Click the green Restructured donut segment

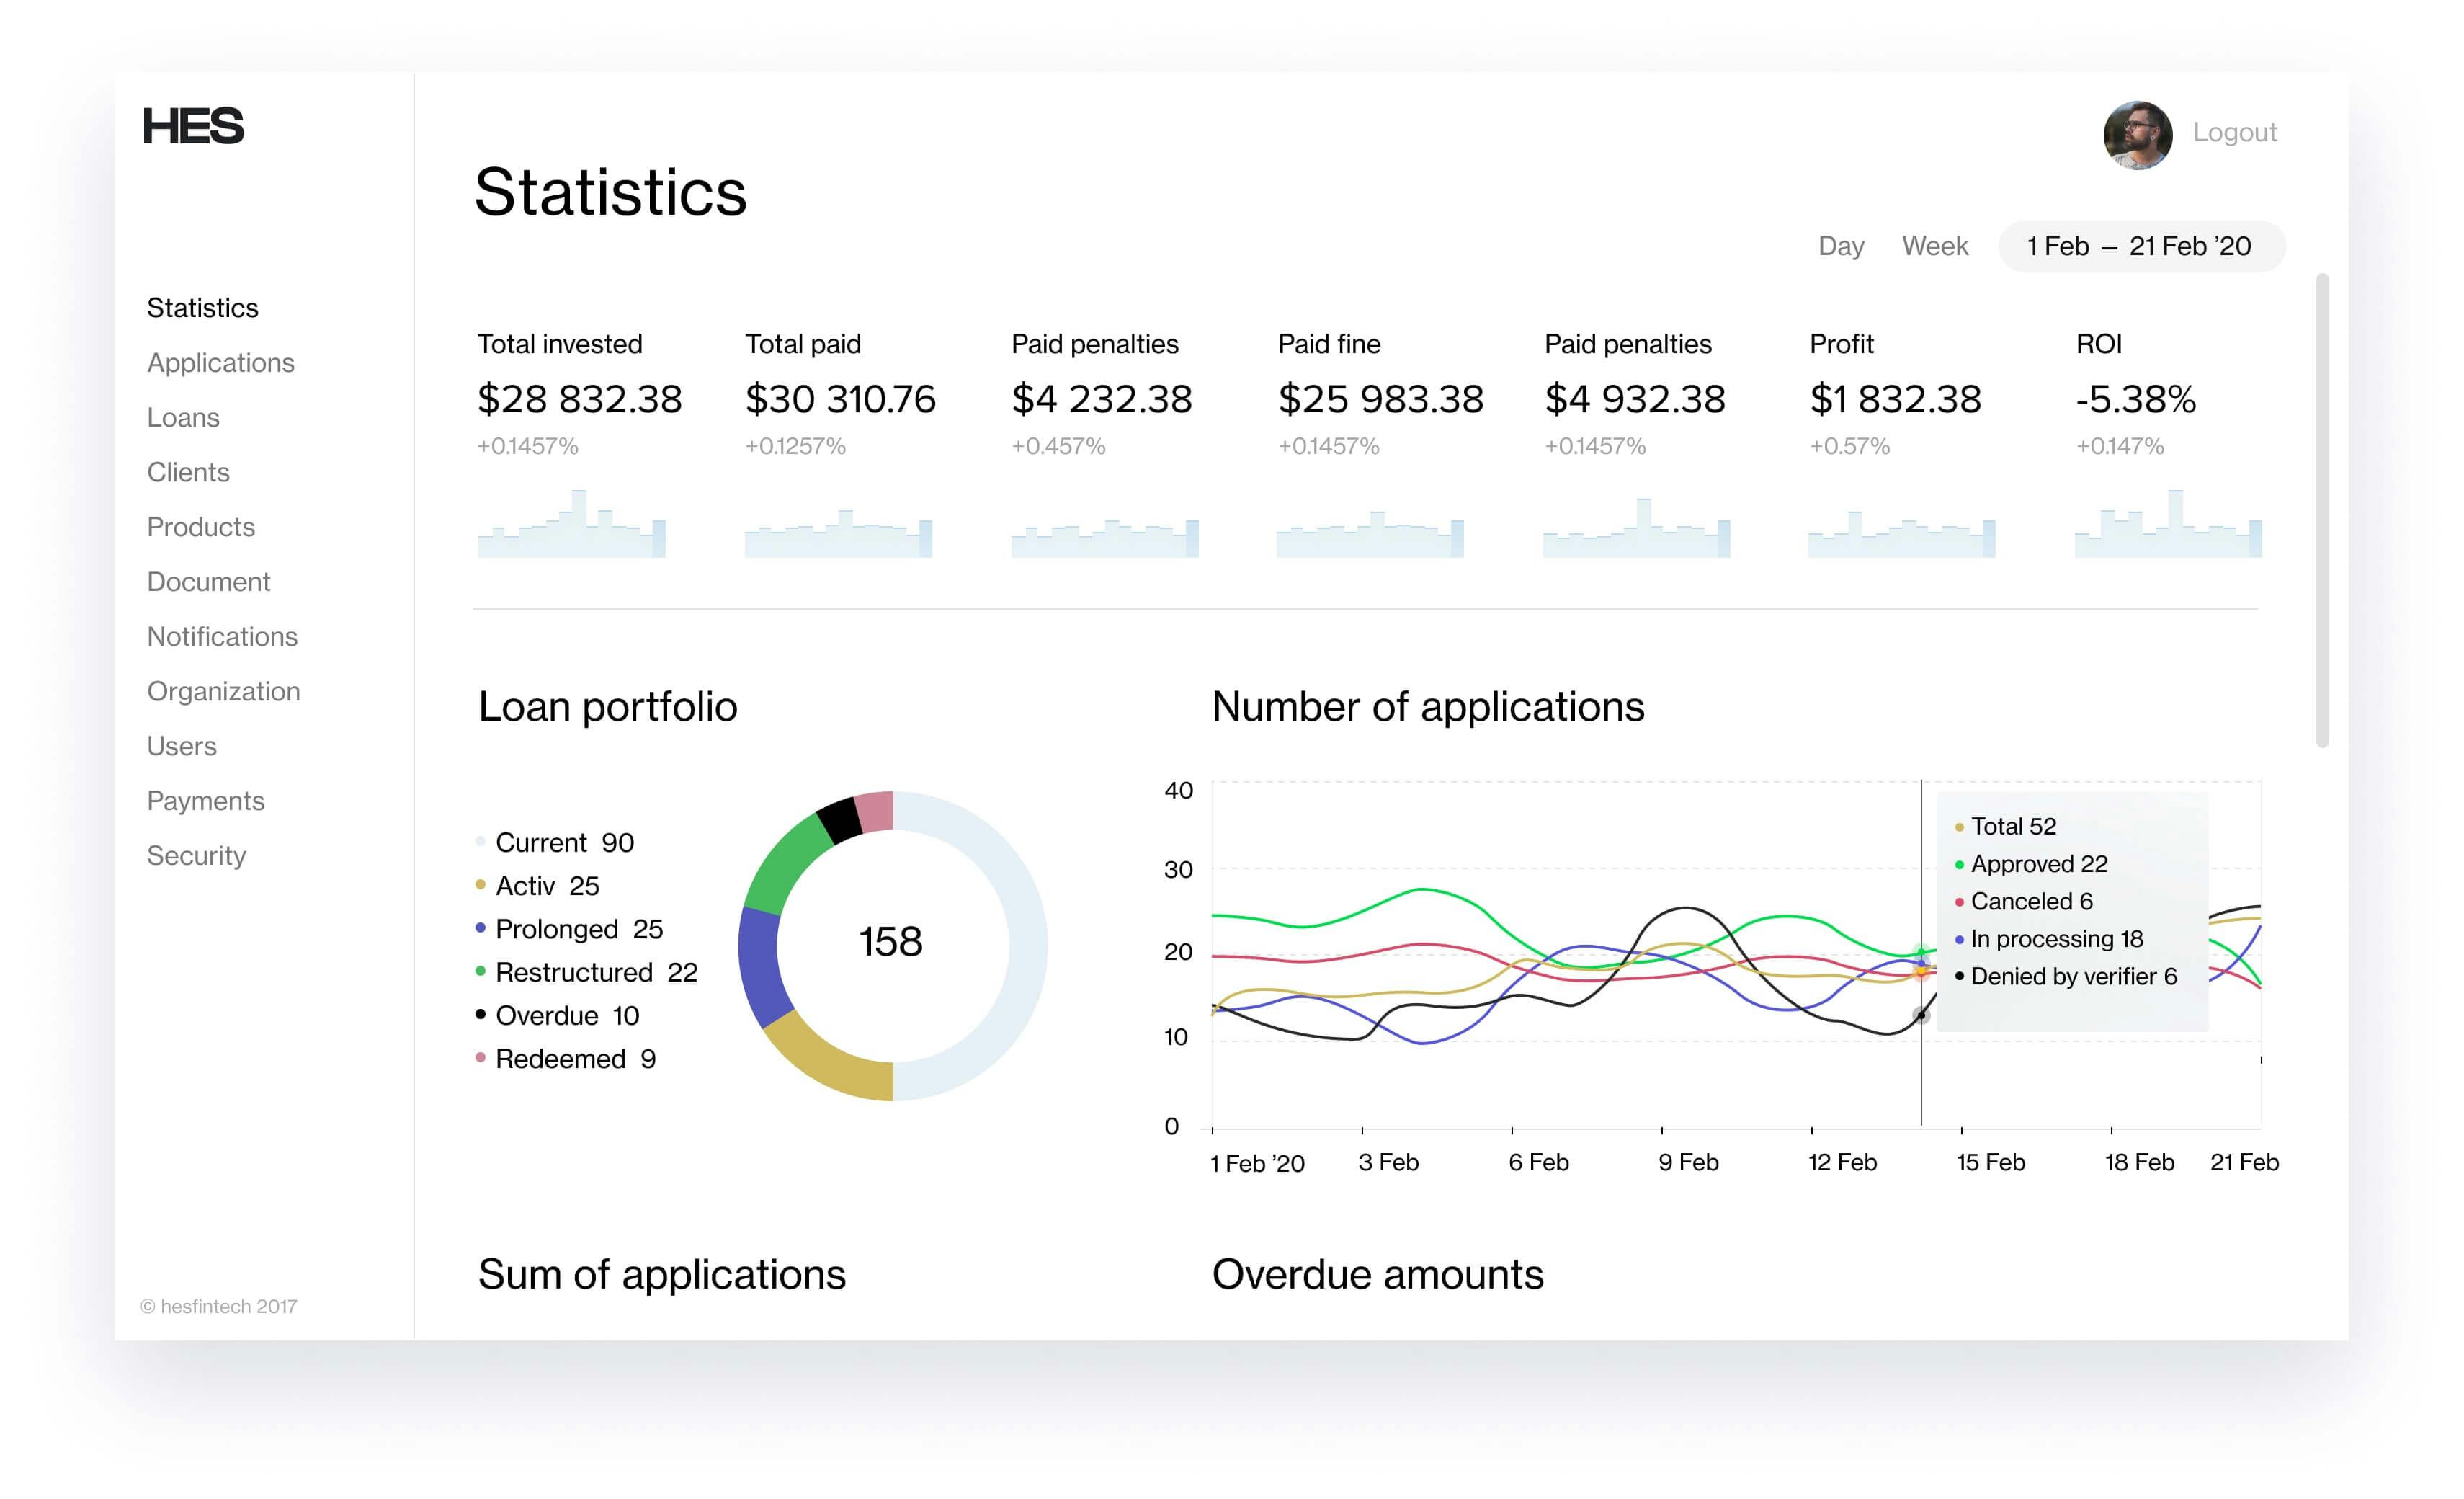pos(786,862)
